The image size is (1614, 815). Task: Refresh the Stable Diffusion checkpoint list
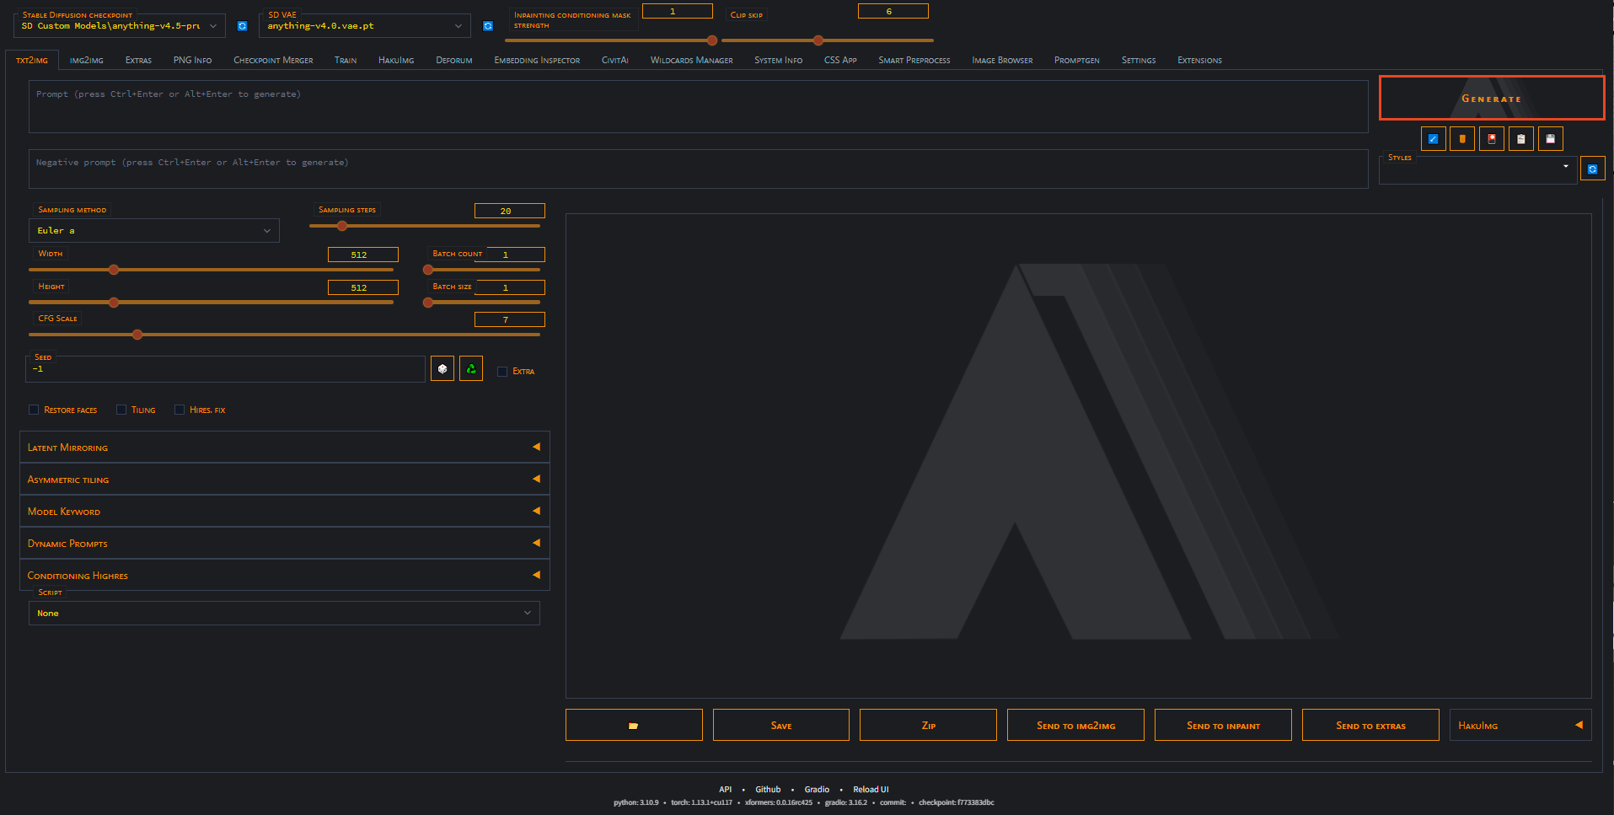pos(242,26)
